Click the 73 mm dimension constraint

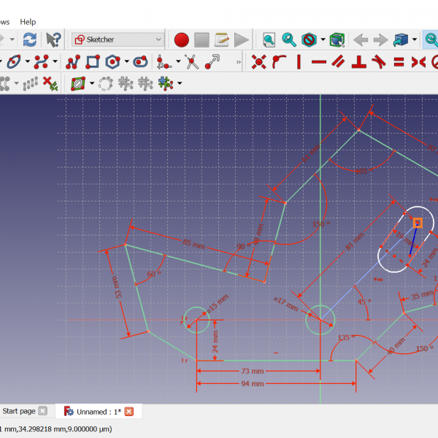(x=248, y=371)
